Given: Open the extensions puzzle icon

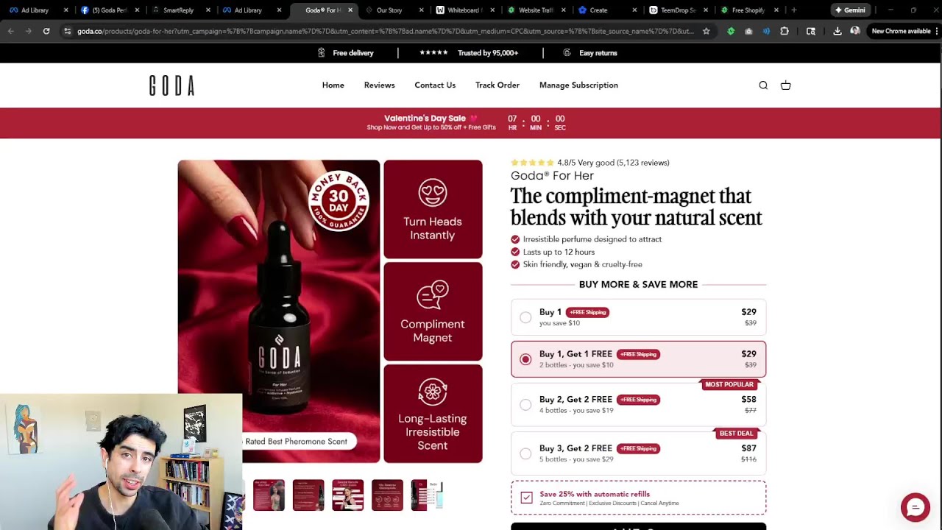Looking at the screenshot, I should point(785,31).
